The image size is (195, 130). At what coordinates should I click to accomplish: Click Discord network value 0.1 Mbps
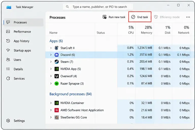pos(183,55)
